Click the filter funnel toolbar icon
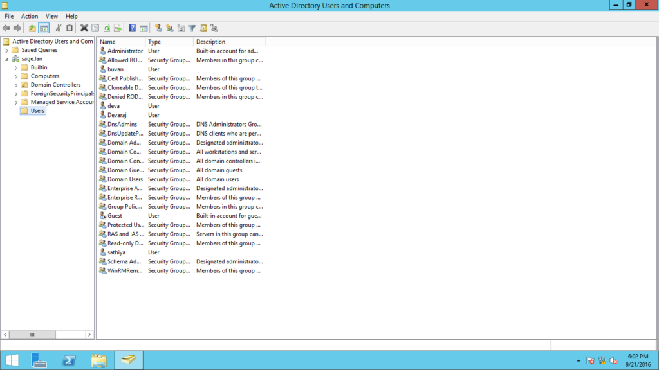 pyautogui.click(x=192, y=28)
